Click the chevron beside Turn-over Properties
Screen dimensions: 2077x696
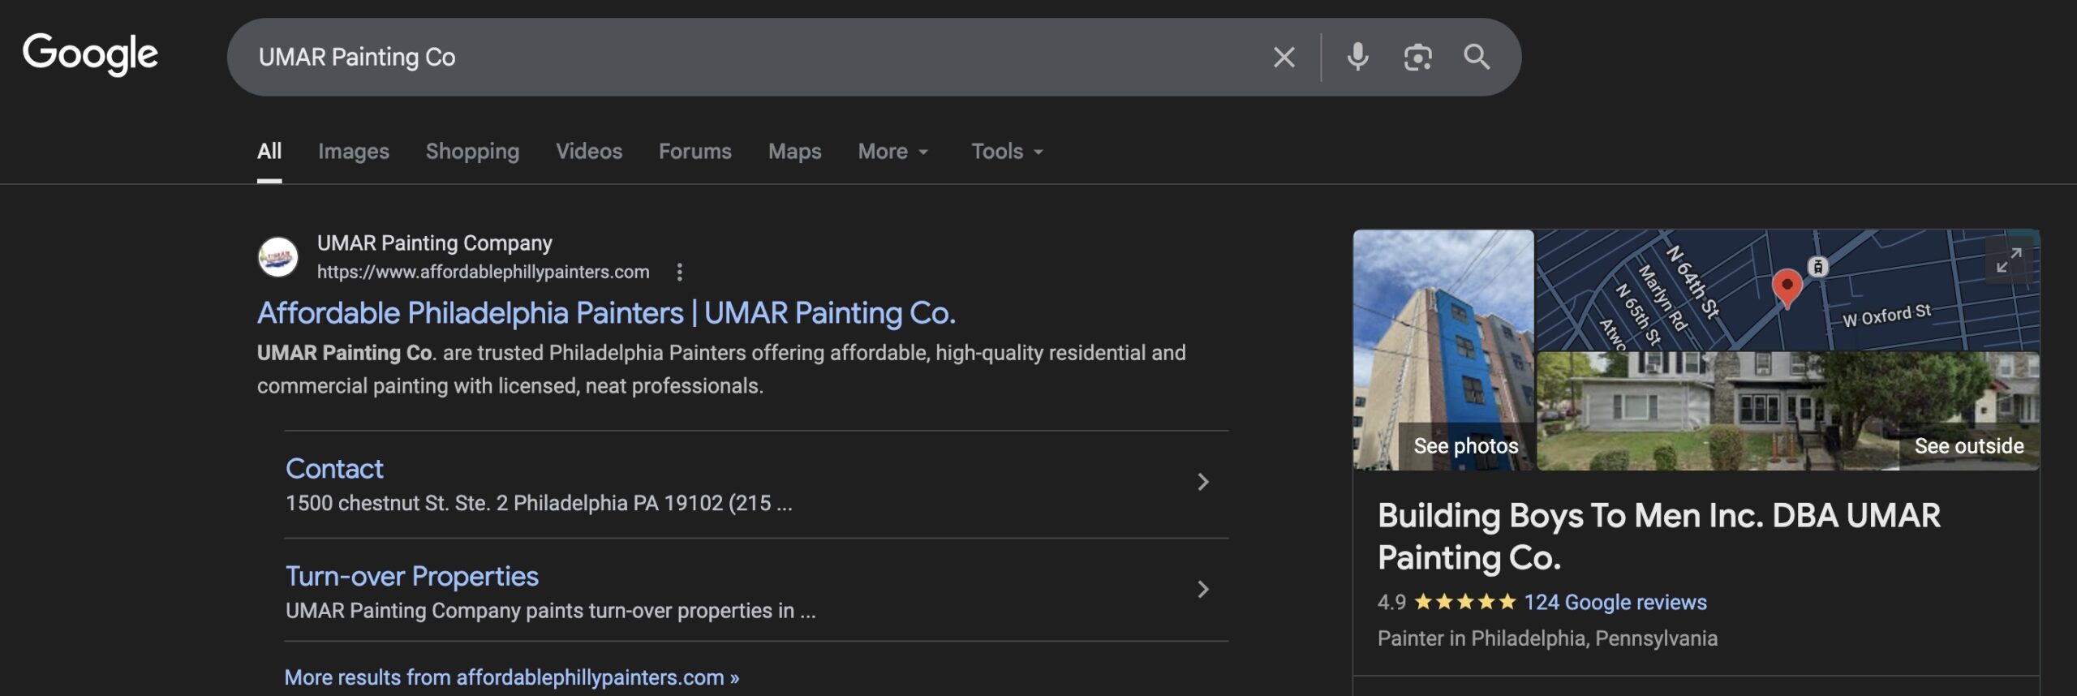1203,590
